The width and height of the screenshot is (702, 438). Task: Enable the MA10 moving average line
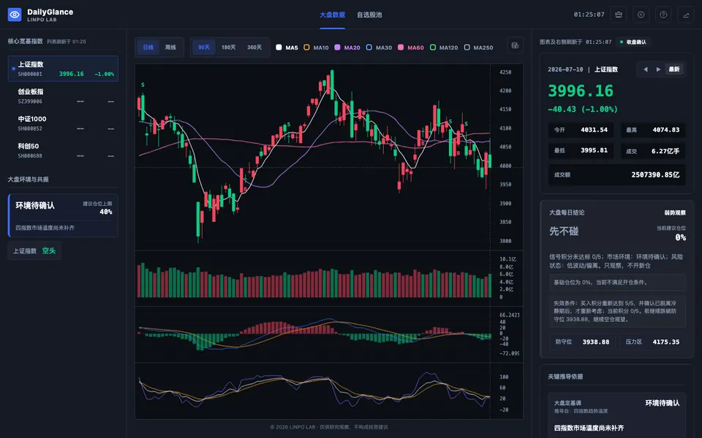[306, 47]
